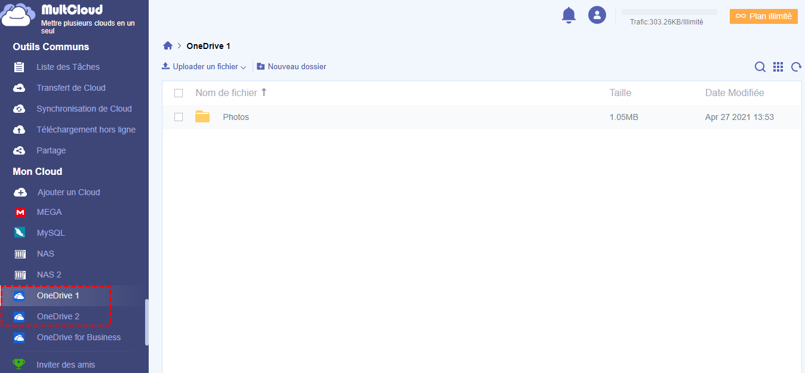Click the add cloud plus icon
Image resolution: width=805 pixels, height=373 pixels.
(20, 192)
